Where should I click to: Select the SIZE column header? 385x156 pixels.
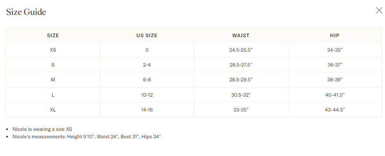click(x=53, y=35)
